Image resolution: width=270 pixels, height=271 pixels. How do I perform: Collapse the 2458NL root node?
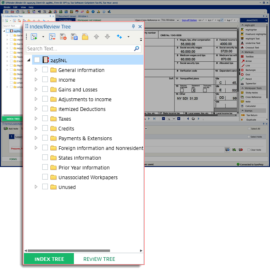coord(28,60)
